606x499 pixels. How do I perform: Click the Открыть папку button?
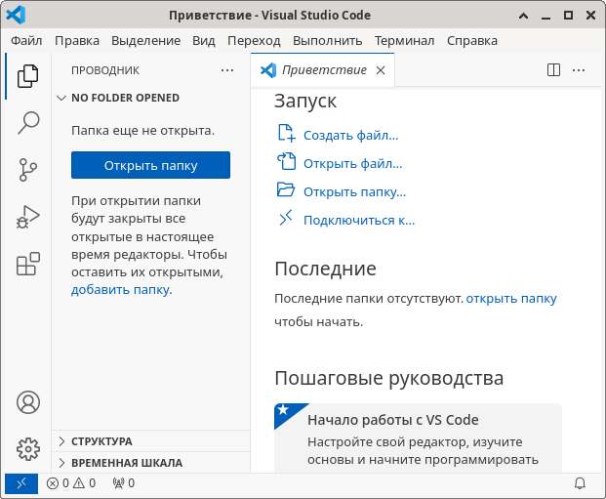pos(150,165)
